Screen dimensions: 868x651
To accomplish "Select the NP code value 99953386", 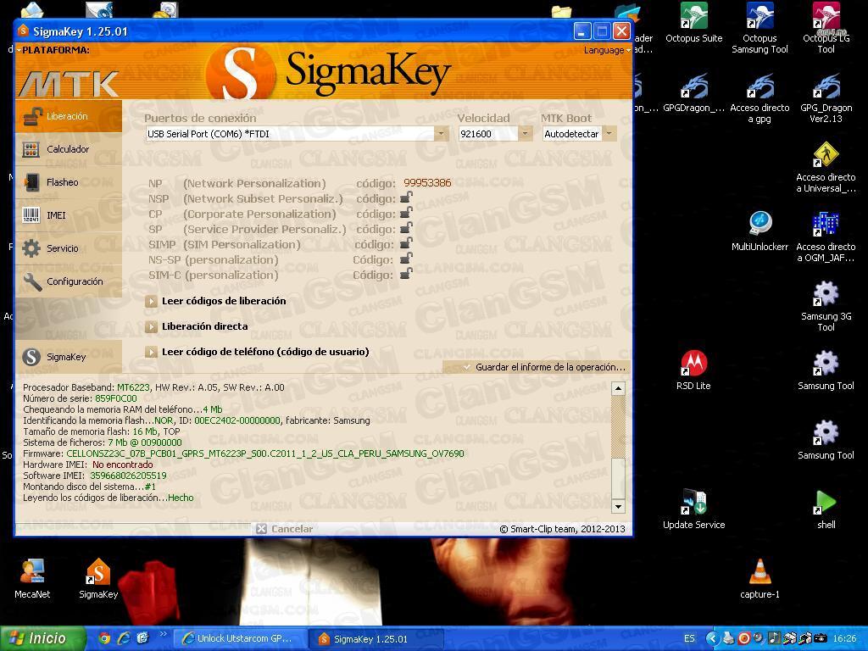I will click(x=427, y=183).
